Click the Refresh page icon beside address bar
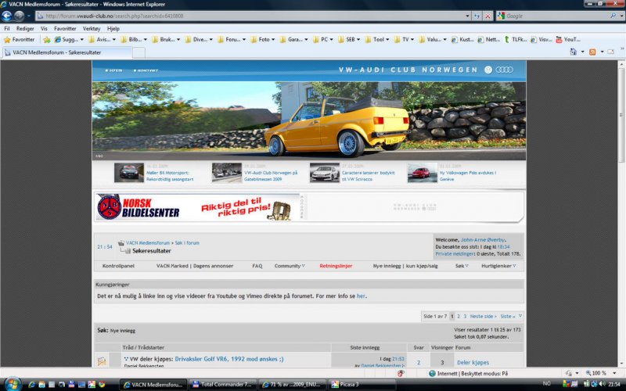Image resolution: width=626 pixels, height=391 pixels. click(x=477, y=16)
